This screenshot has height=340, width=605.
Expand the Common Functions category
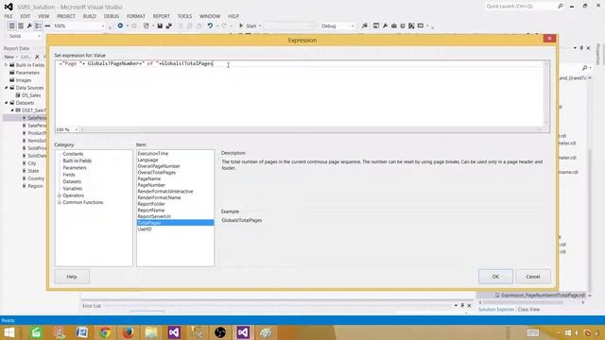tap(60, 202)
